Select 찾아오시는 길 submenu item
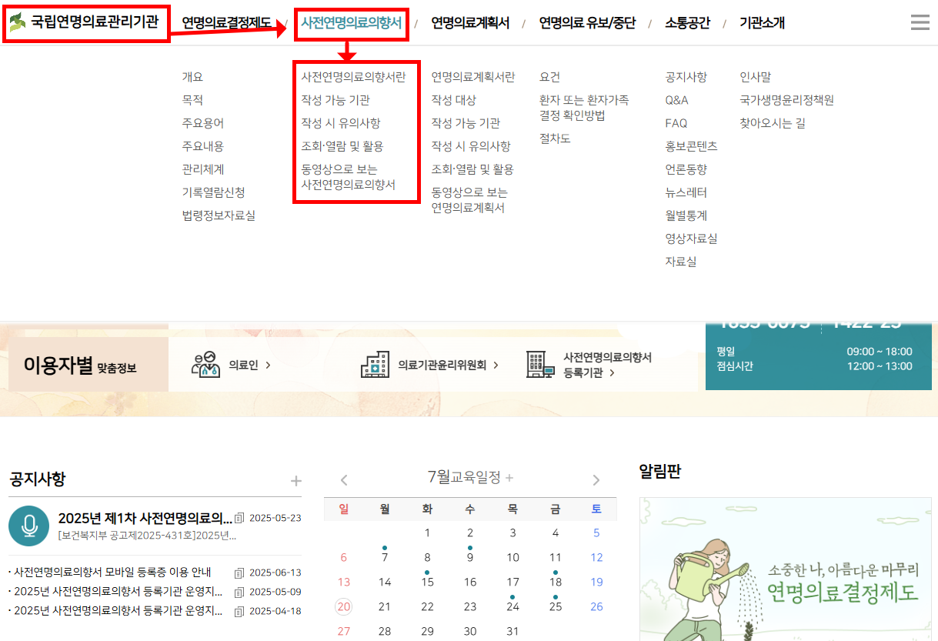Viewport: 938px width, 641px height. click(773, 123)
